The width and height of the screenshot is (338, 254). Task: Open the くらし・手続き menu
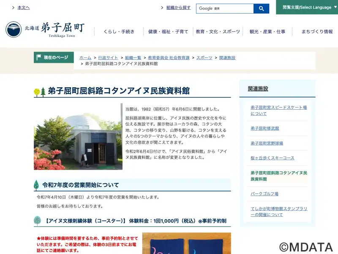click(x=119, y=31)
